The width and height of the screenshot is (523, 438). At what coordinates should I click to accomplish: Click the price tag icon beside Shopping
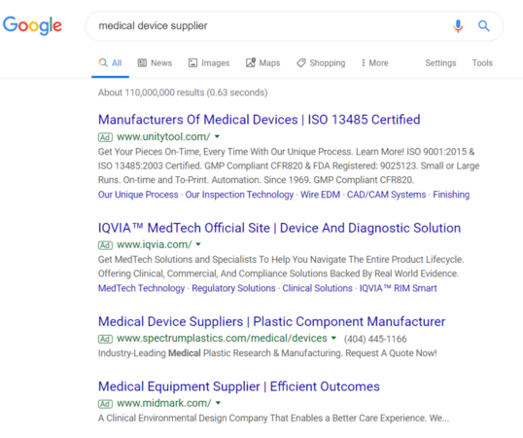[x=301, y=62]
